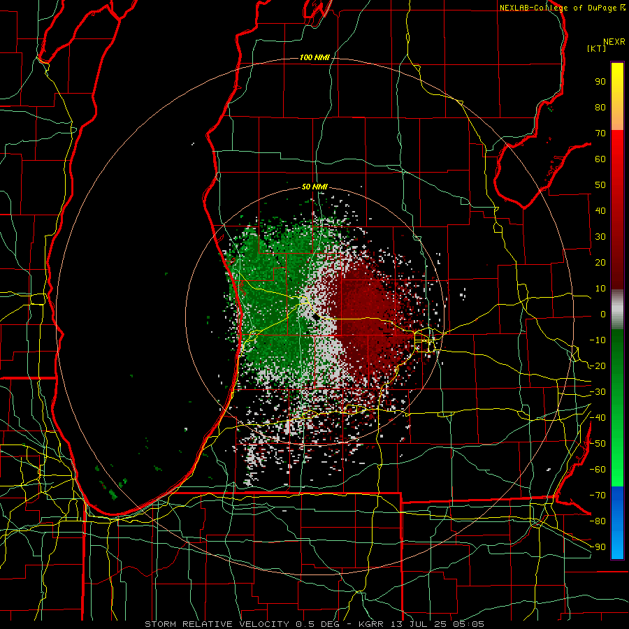Click the -40 knot scale label
The width and height of the screenshot is (629, 629).
pos(598,418)
